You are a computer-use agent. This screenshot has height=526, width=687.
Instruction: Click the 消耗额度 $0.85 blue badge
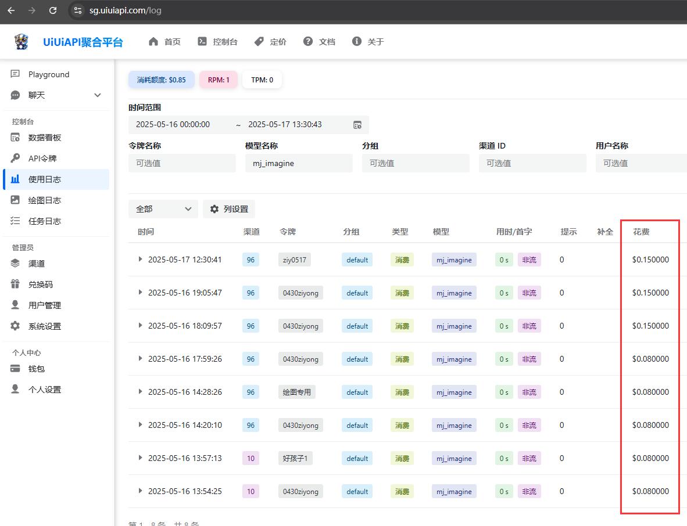(161, 80)
